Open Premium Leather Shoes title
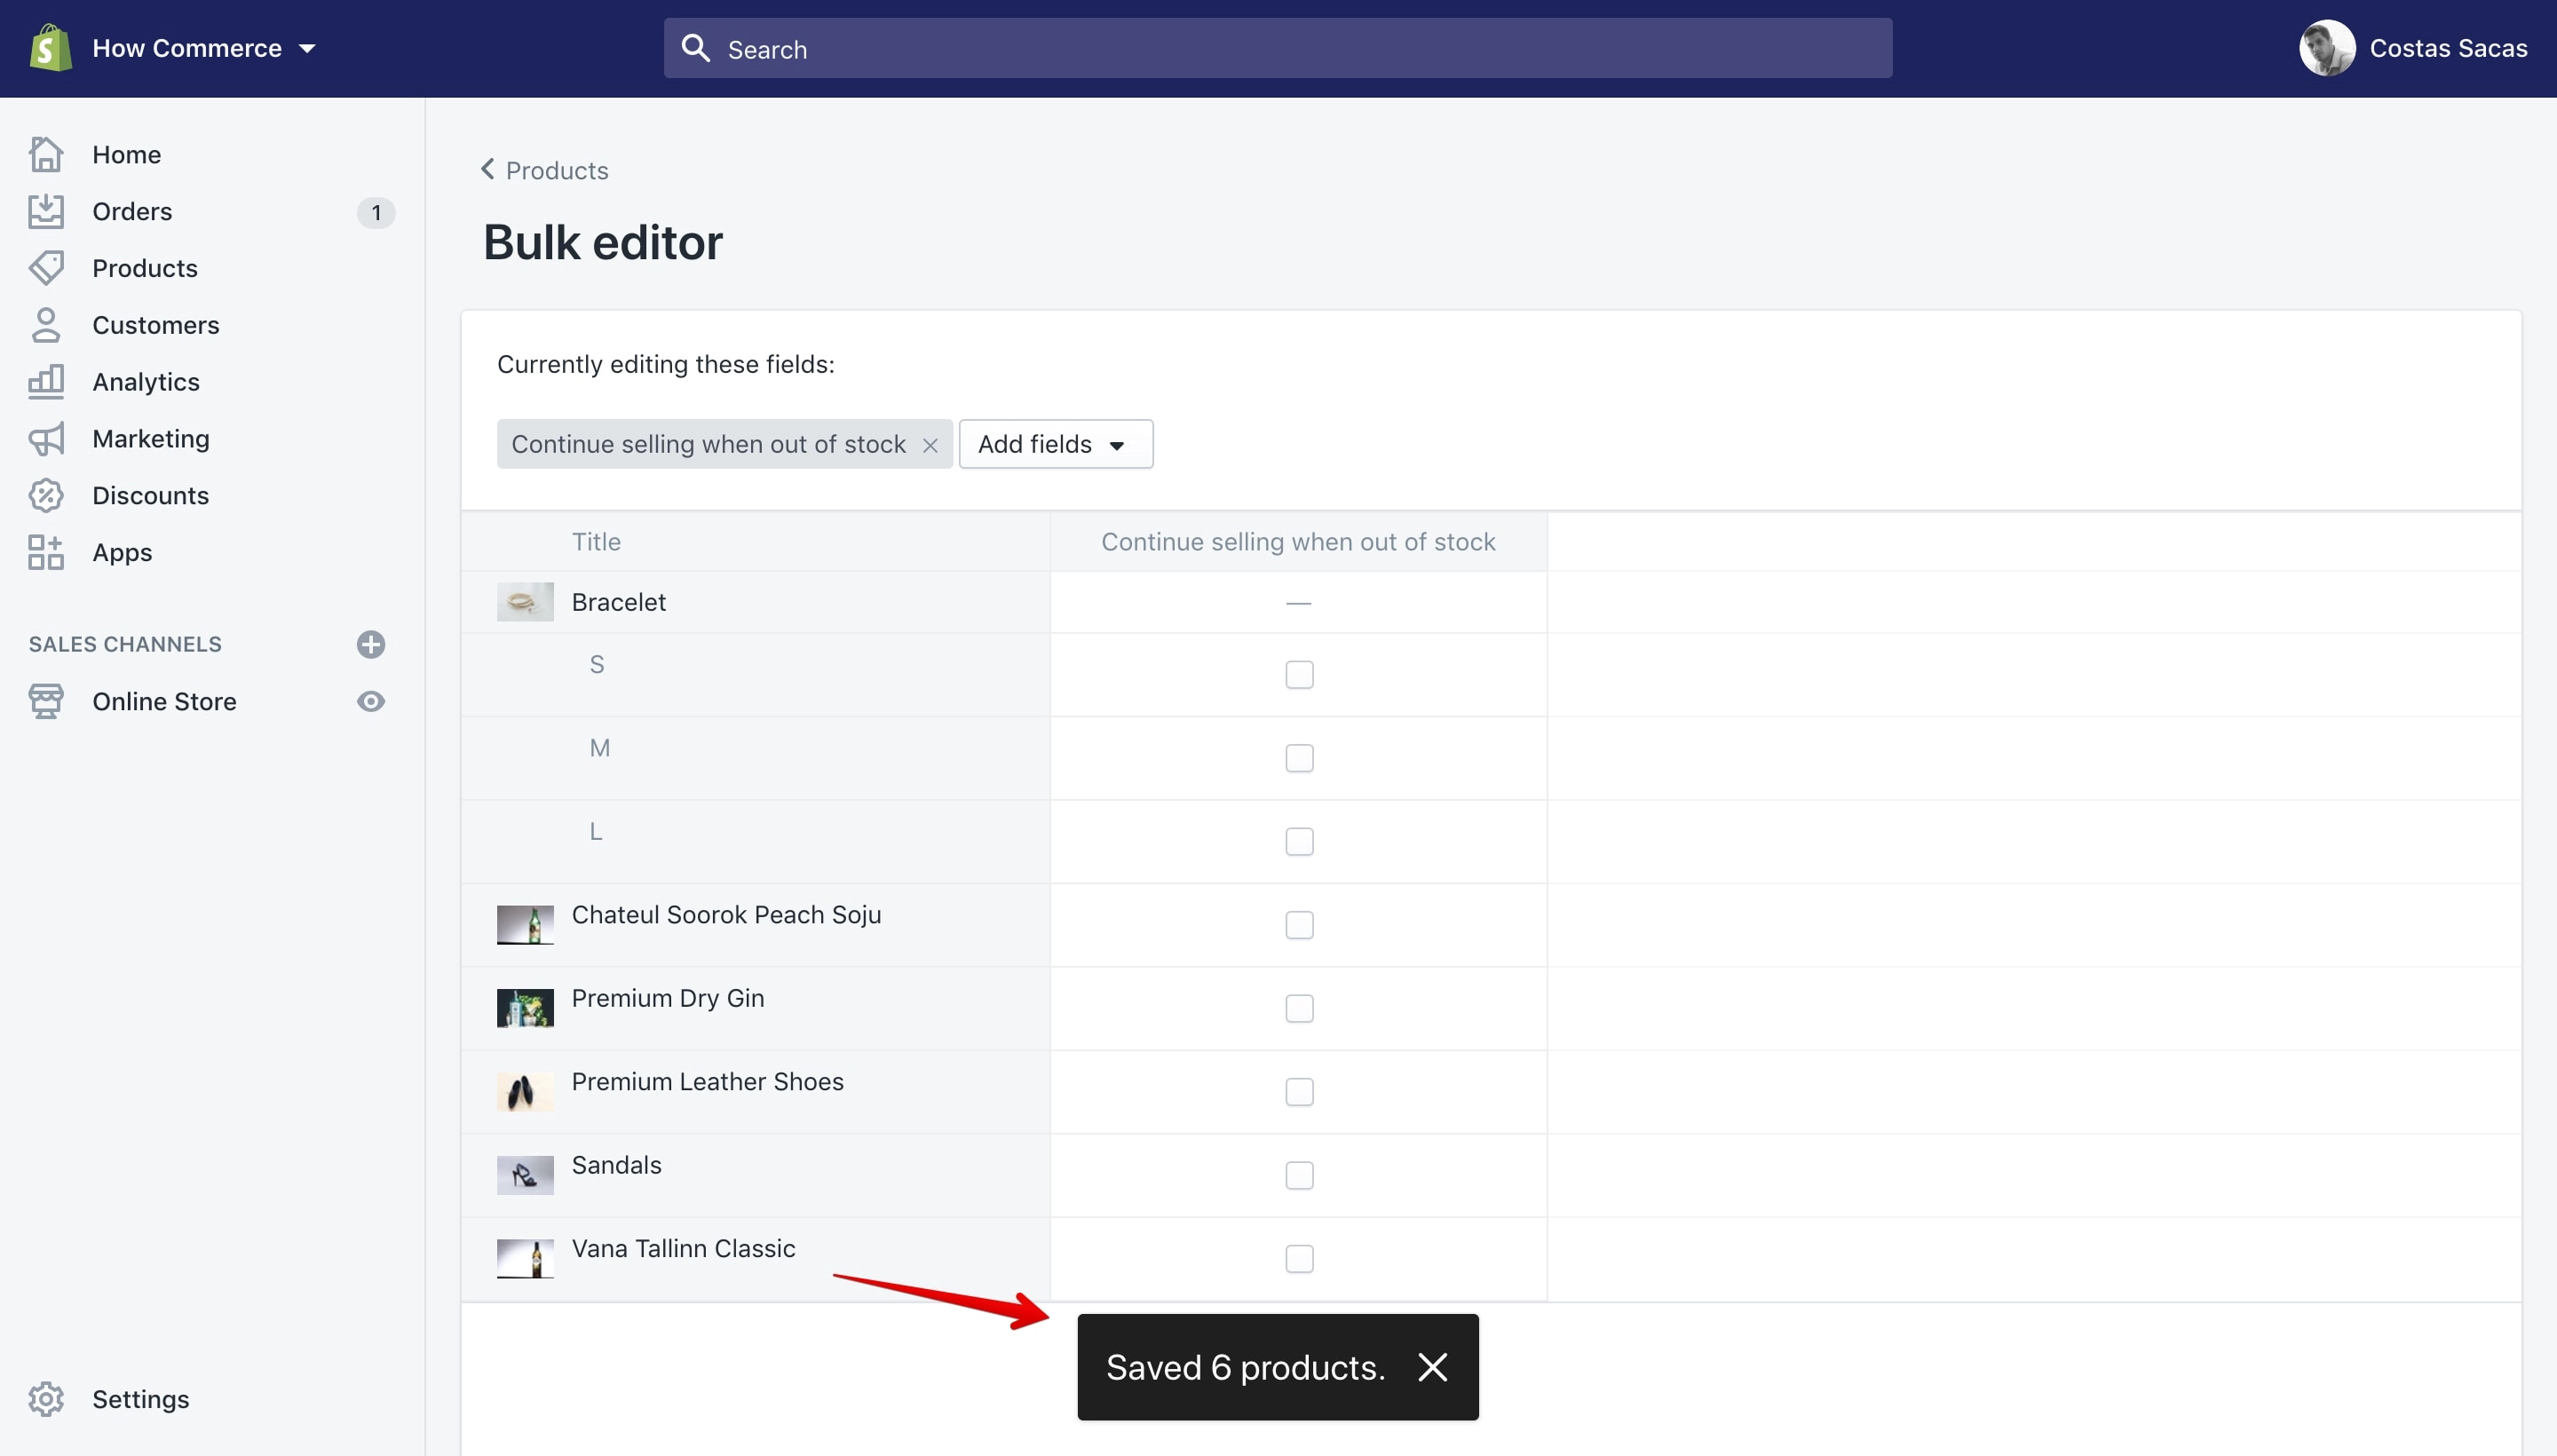The image size is (2557, 1456). pyautogui.click(x=707, y=1082)
